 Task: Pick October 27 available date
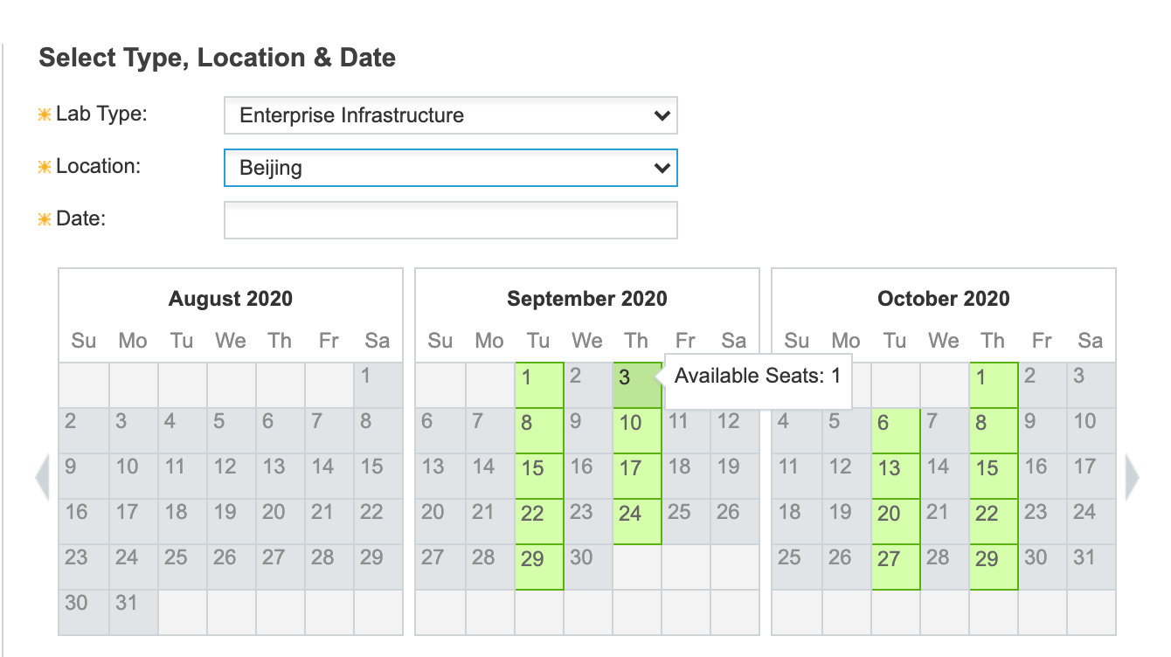coord(896,567)
